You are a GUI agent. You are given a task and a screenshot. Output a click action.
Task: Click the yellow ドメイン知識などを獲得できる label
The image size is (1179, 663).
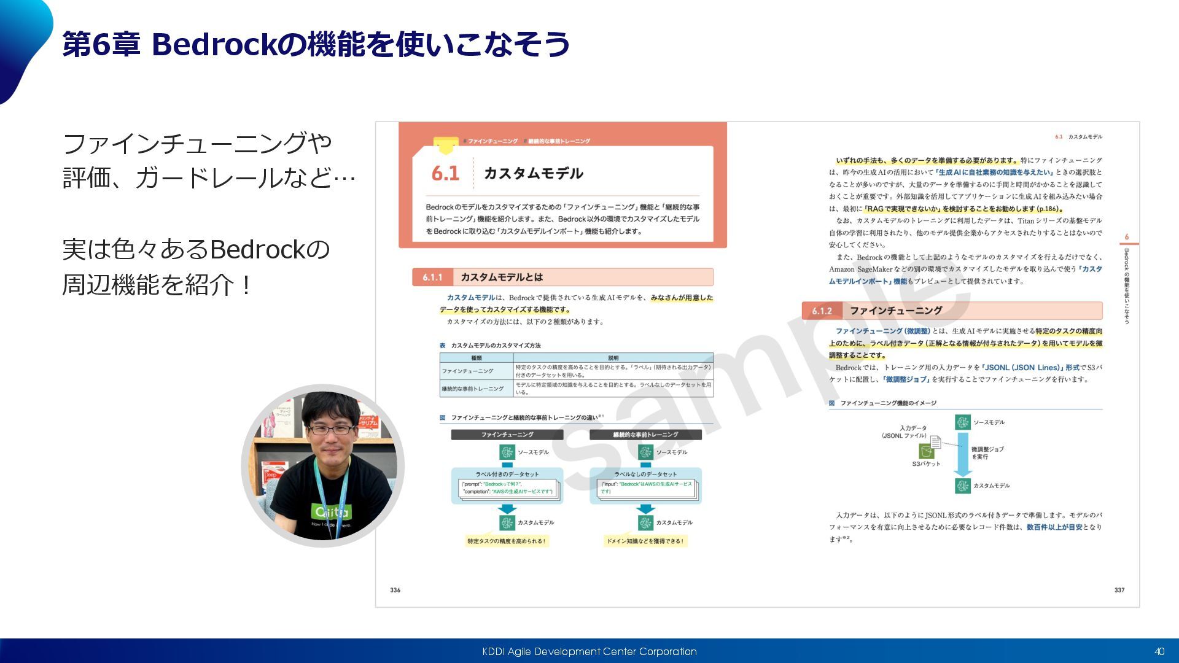pyautogui.click(x=645, y=541)
